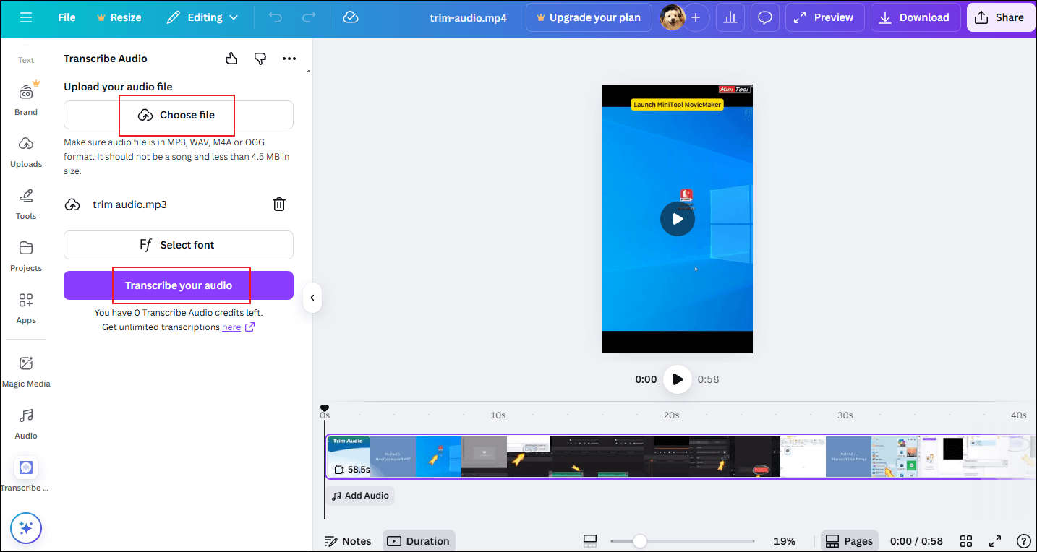Click the Share button
Screen dimensions: 1037x552
999,17
